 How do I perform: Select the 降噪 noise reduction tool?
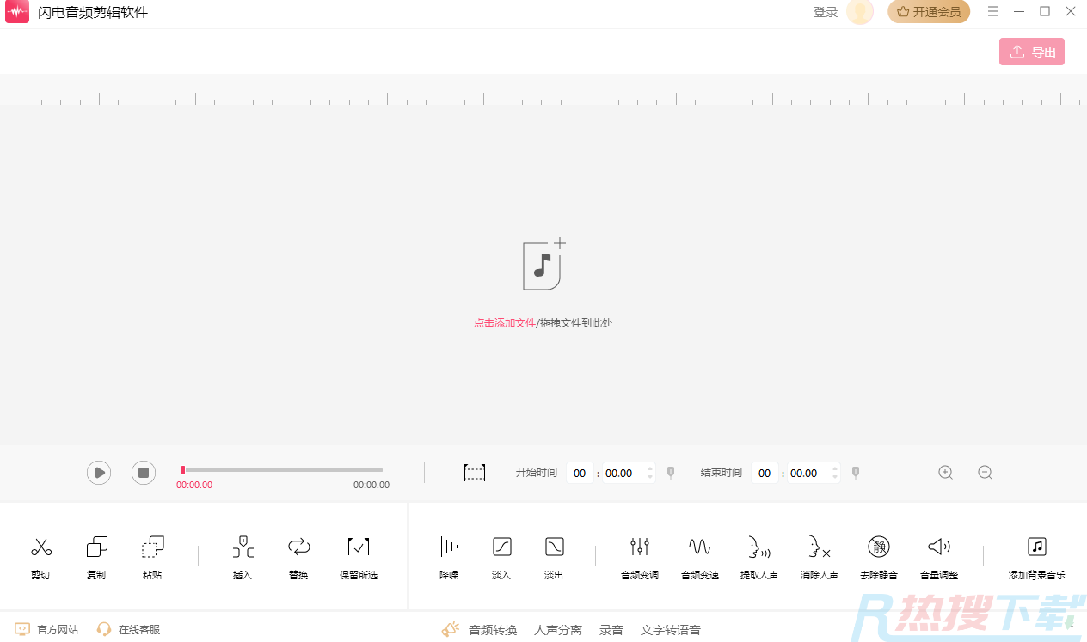click(448, 556)
